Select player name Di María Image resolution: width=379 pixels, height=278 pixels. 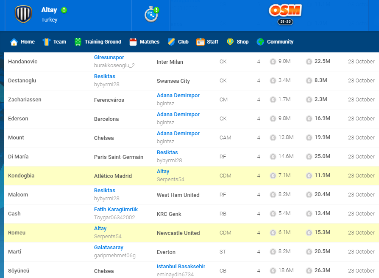pyautogui.click(x=18, y=157)
